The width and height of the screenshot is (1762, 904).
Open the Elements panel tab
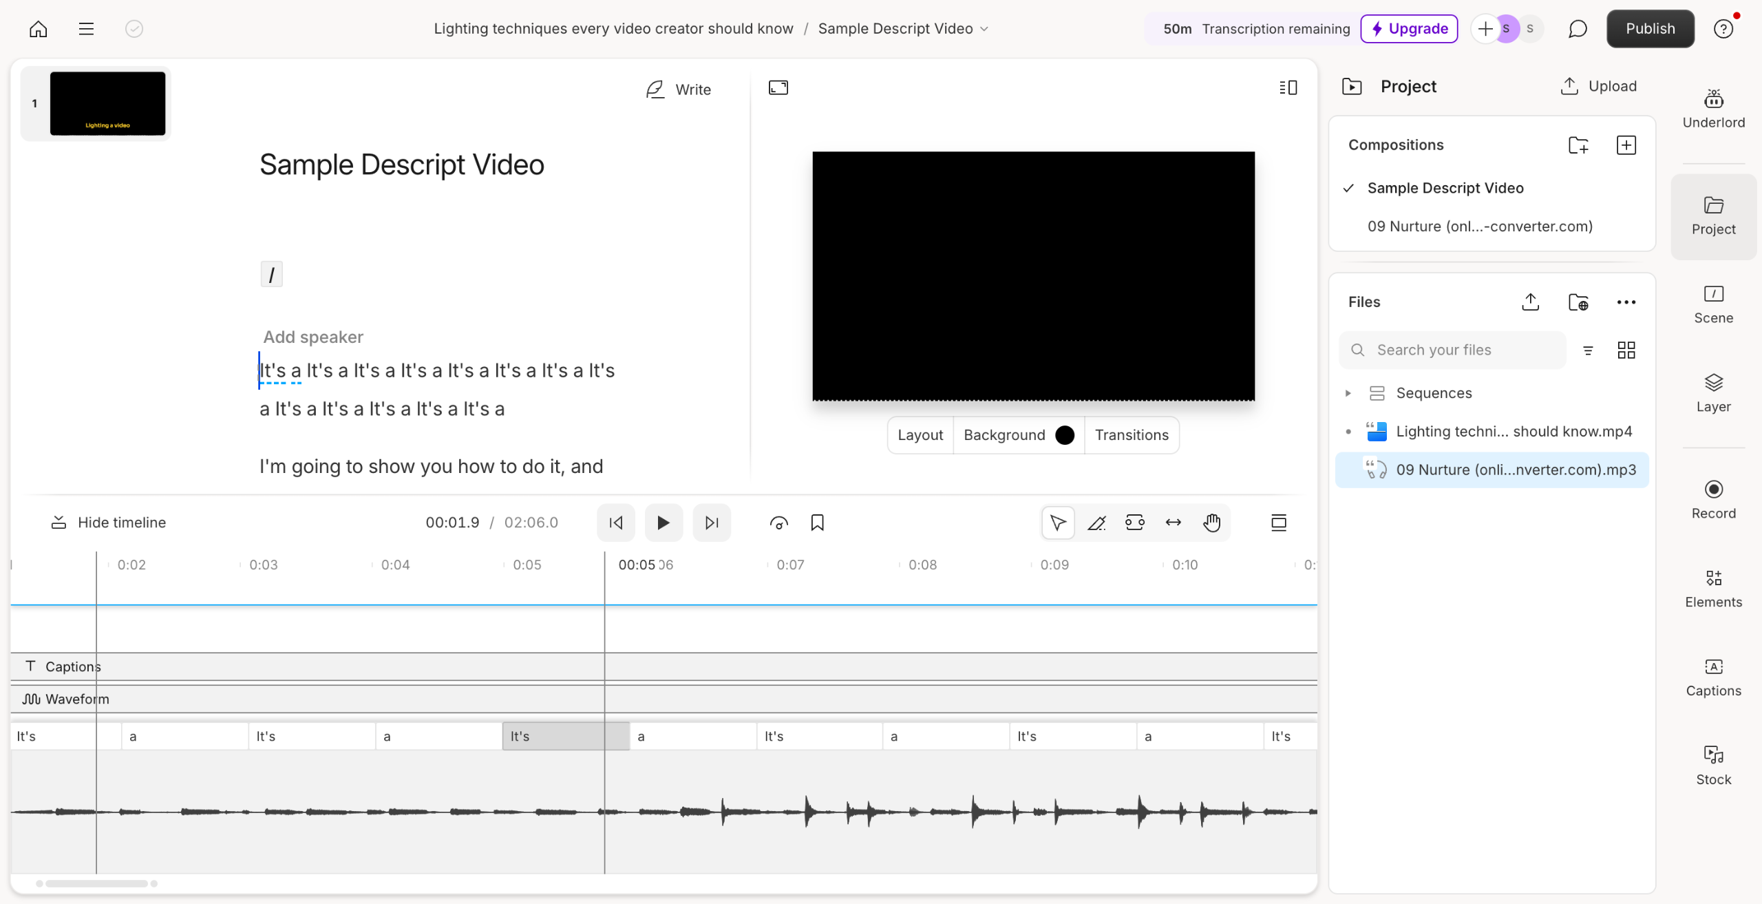1714,589
